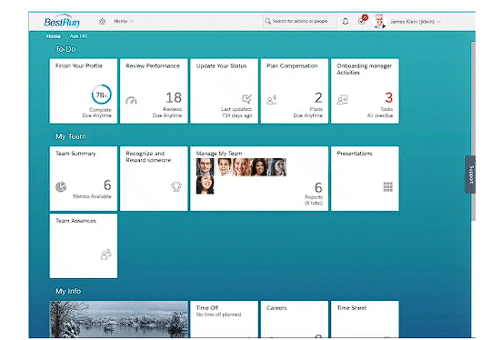The width and height of the screenshot is (492, 340).
Task: Select the fourth team member photo, dark-haired woman
Action: [259, 167]
